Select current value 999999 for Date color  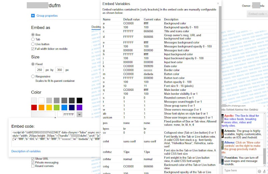point(148,66)
